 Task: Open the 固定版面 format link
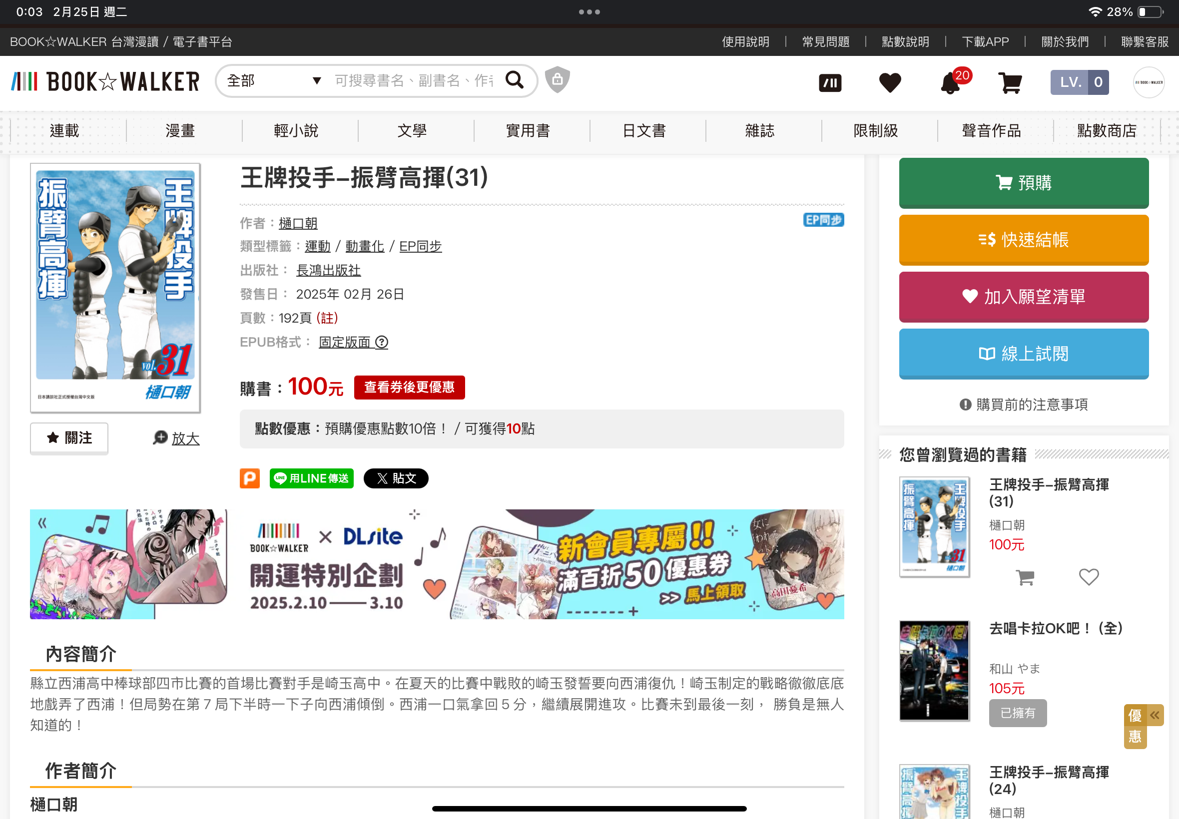(x=344, y=342)
